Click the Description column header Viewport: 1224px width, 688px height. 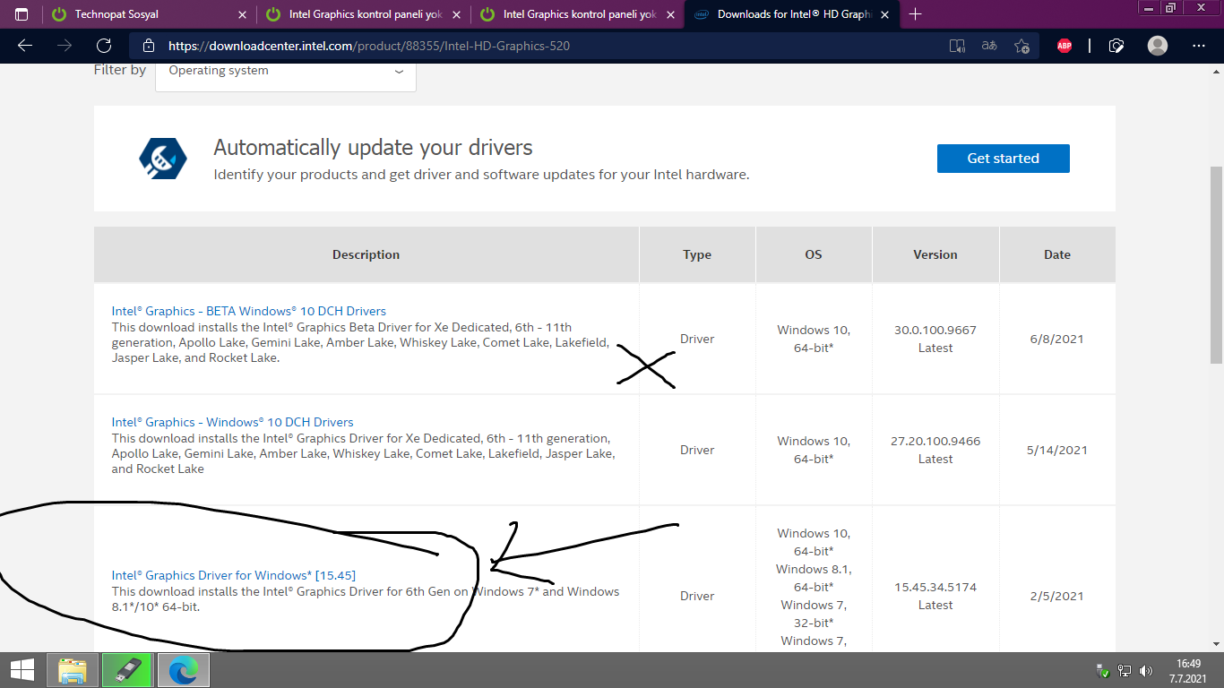pos(366,254)
